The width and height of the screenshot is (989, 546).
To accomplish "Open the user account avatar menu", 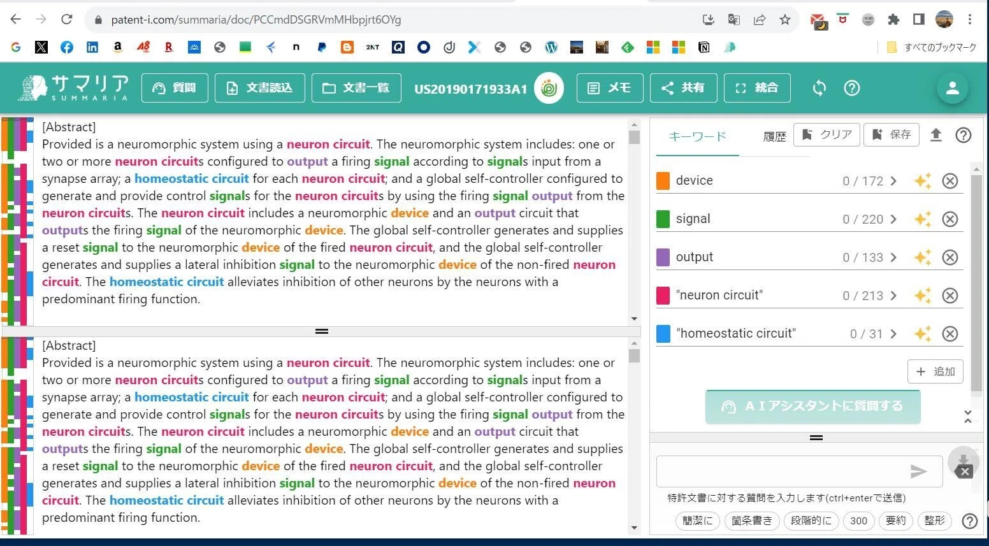I will click(x=953, y=89).
